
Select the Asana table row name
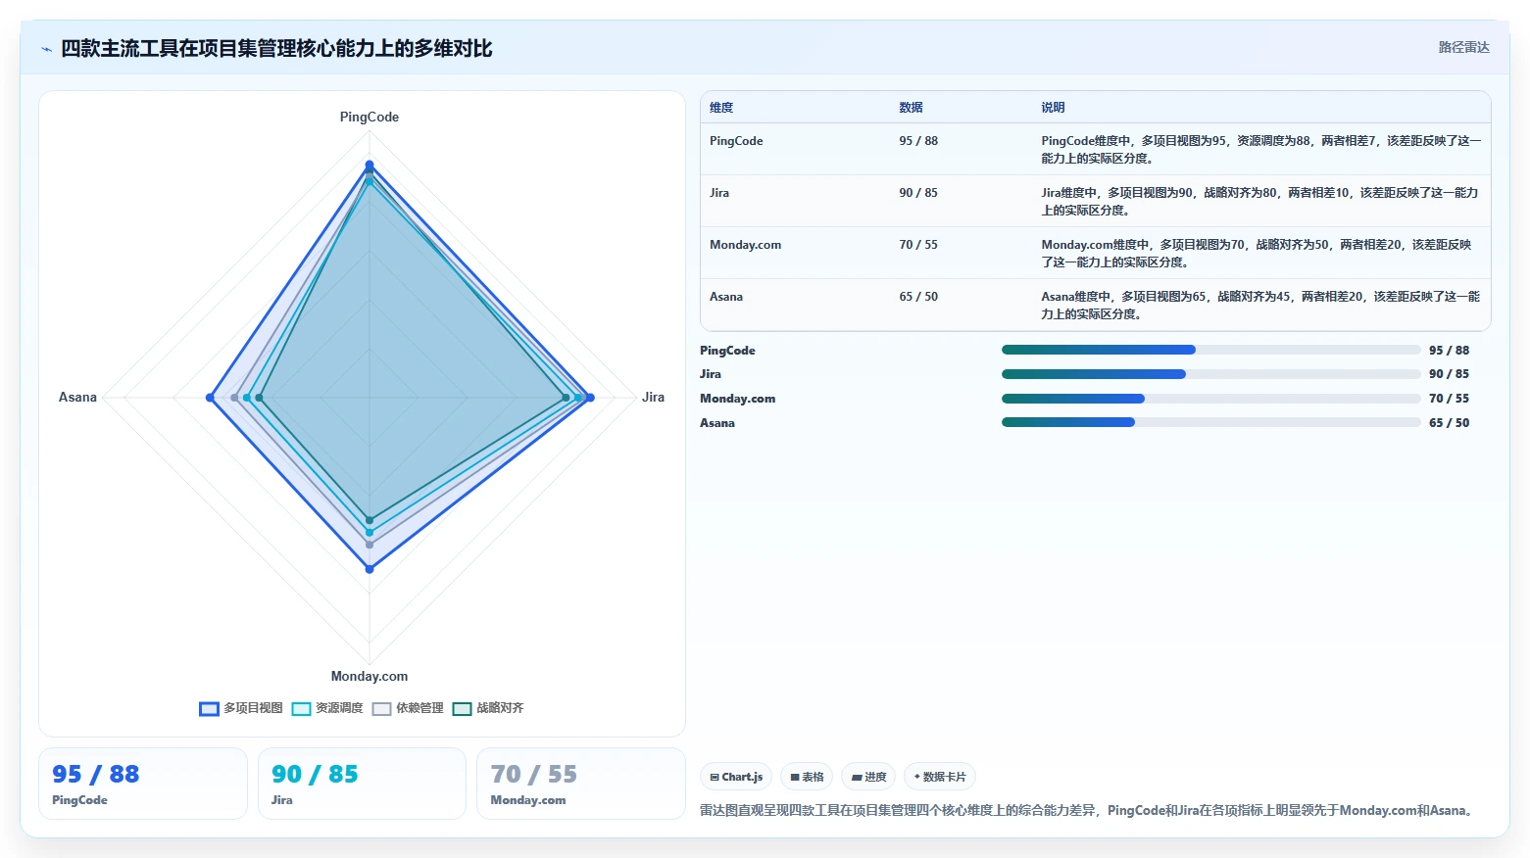tap(726, 297)
